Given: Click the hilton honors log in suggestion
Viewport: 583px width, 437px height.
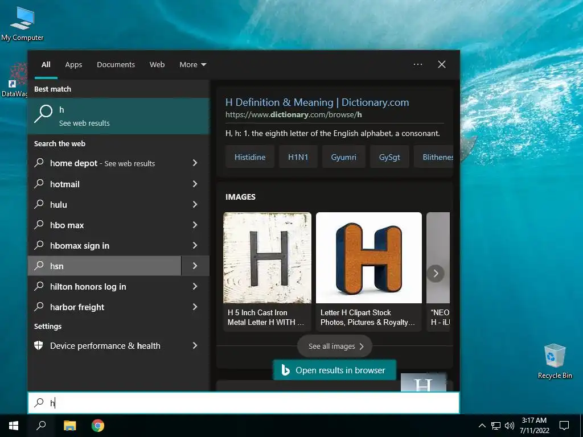Looking at the screenshot, I should pyautogui.click(x=105, y=286).
